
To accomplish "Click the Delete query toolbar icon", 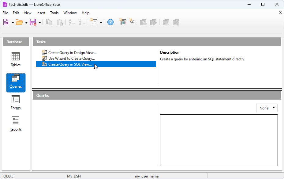I will click(166, 22).
